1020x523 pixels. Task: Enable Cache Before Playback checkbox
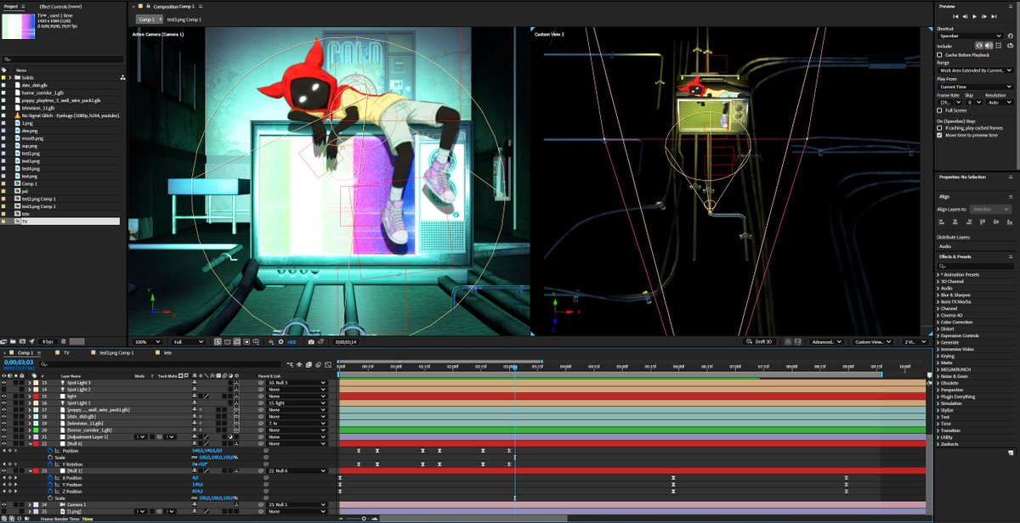[939, 55]
